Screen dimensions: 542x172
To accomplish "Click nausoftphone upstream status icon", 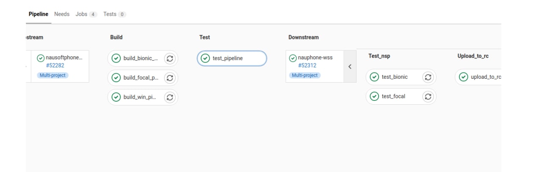I will (41, 58).
